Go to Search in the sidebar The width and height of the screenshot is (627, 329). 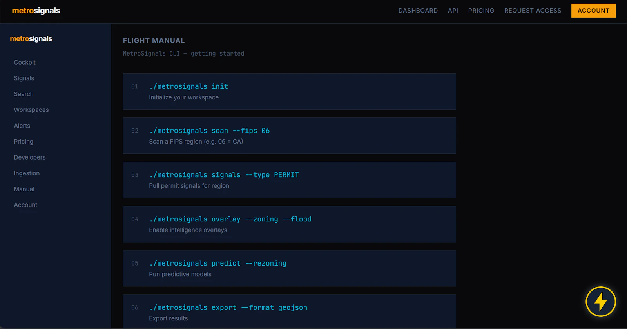24,94
